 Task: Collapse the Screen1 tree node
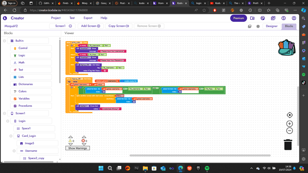[4, 113]
